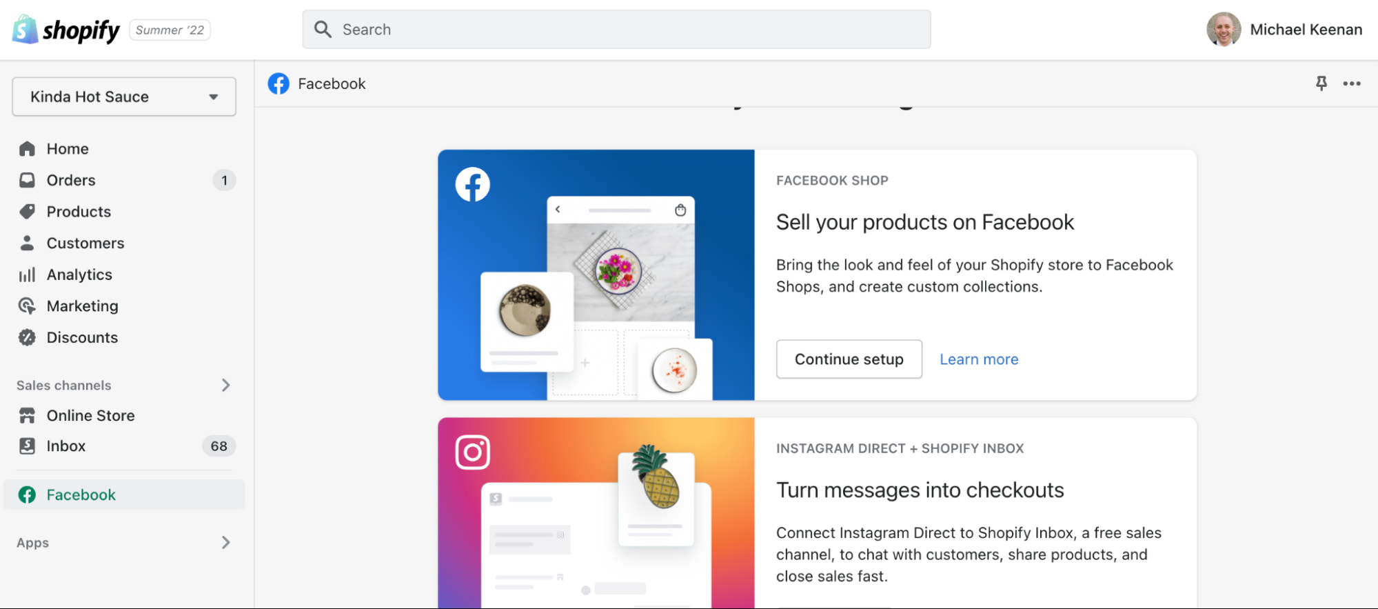Viewport: 1378px width, 609px height.
Task: Open the Learn more link
Action: (979, 359)
